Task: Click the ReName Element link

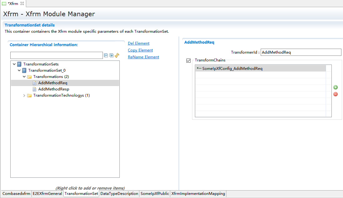Action: [143, 57]
